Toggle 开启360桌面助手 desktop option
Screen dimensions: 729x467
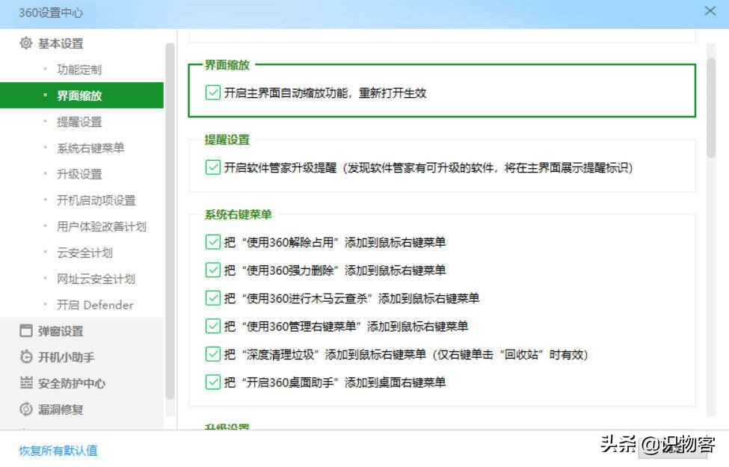[x=212, y=383]
